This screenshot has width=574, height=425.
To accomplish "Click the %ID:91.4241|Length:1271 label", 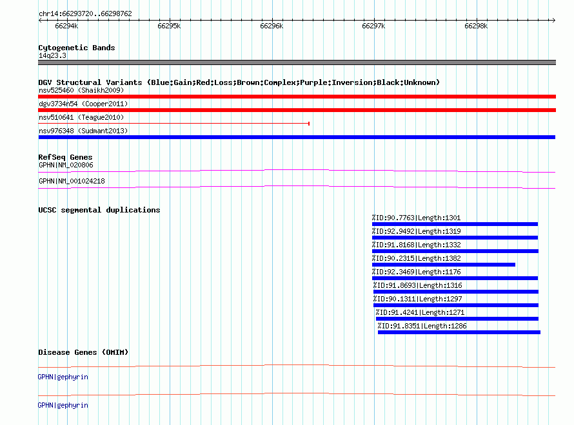I will point(420,312).
